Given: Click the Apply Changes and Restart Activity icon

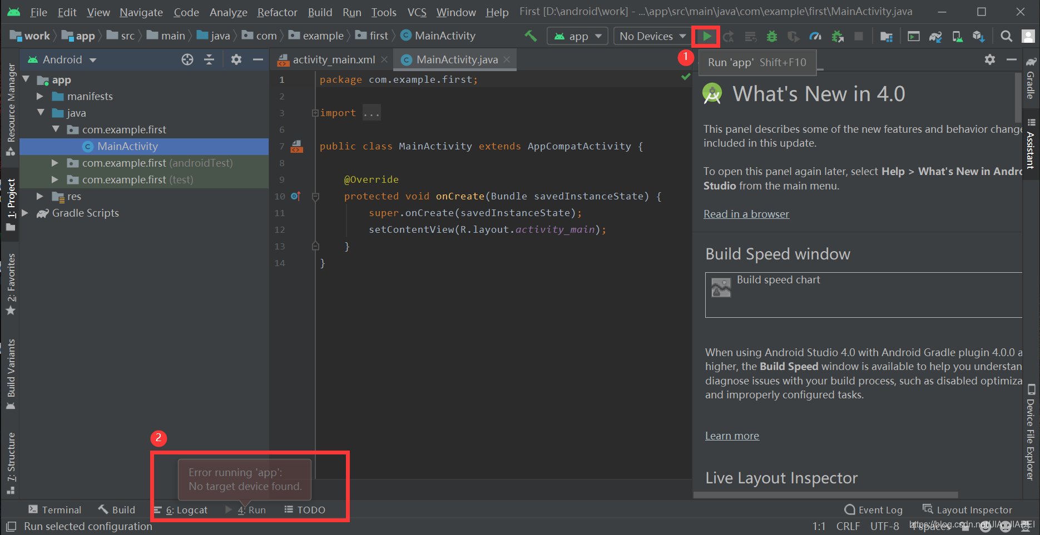Looking at the screenshot, I should (728, 36).
